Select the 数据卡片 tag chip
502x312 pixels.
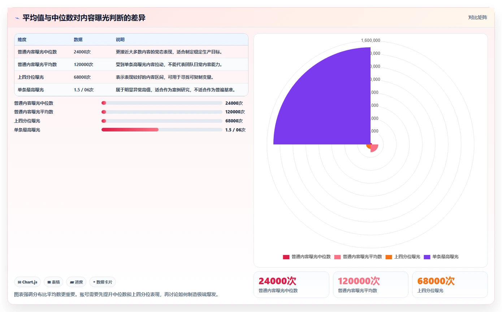103,282
